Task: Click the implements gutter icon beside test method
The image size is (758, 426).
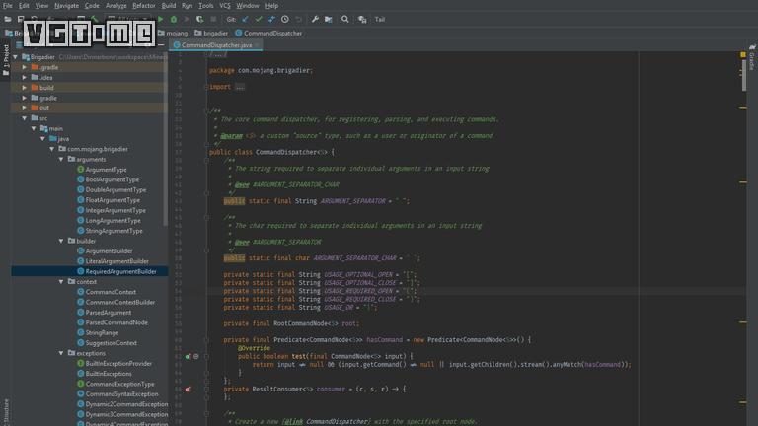Action: [187, 355]
